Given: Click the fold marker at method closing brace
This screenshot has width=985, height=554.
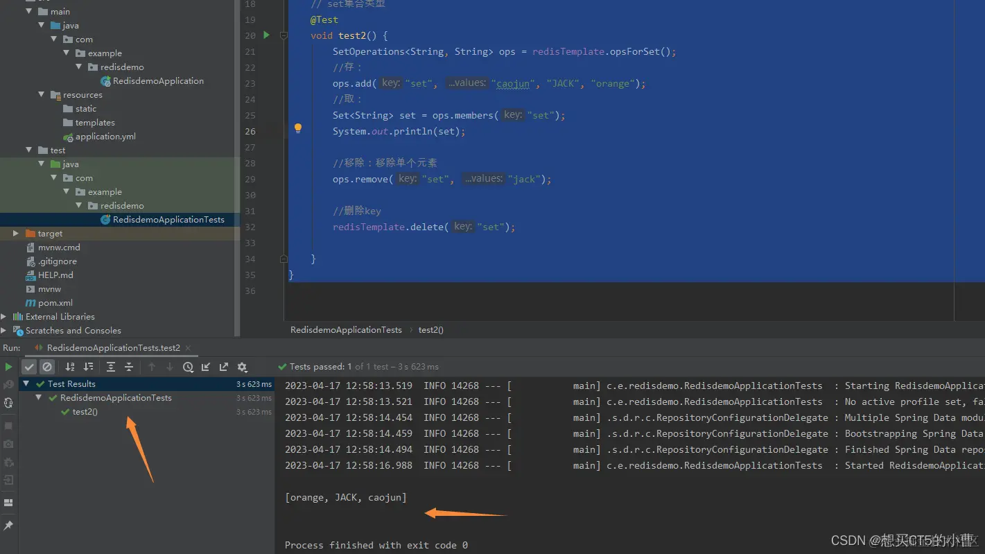Looking at the screenshot, I should pyautogui.click(x=284, y=259).
